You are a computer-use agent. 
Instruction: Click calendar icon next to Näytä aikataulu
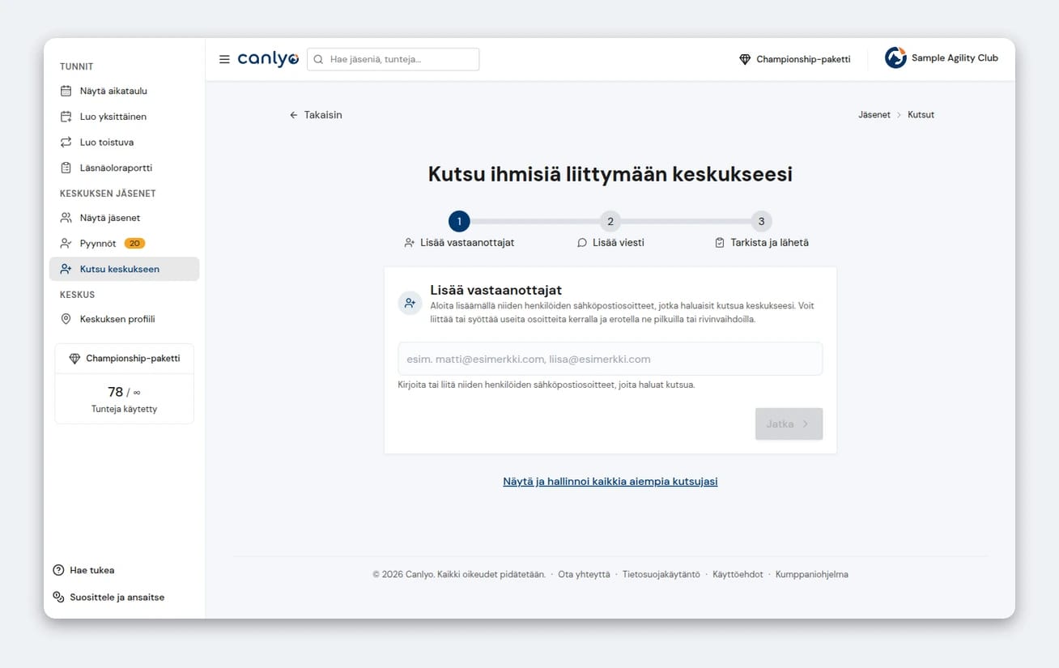tap(66, 91)
